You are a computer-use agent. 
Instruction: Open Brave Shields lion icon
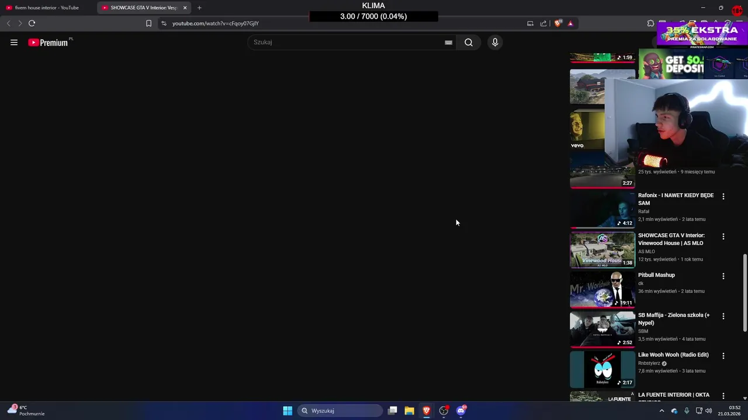[558, 23]
